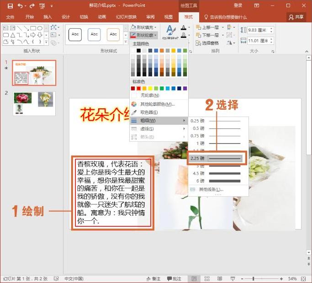Select the 取色器(E) eyedropper
This screenshot has height=283, width=312.
coord(159,112)
